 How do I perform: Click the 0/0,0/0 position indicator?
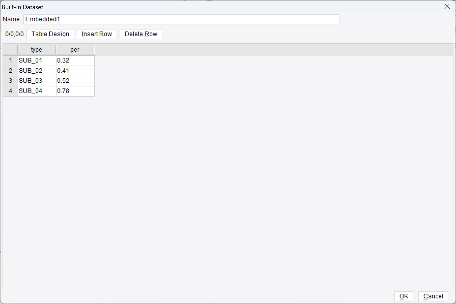coord(14,34)
